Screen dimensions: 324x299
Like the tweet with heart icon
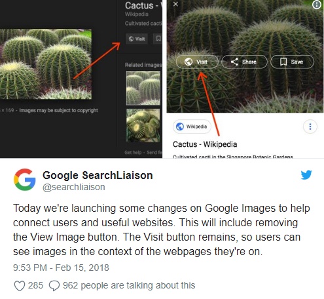(20, 286)
